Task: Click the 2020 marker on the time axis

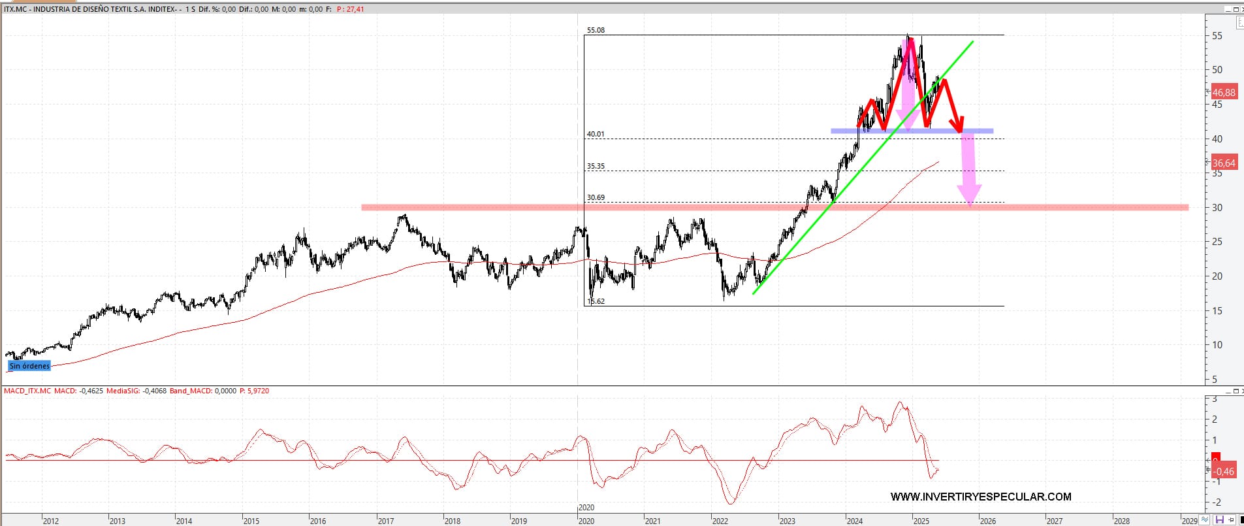Action: 586,521
